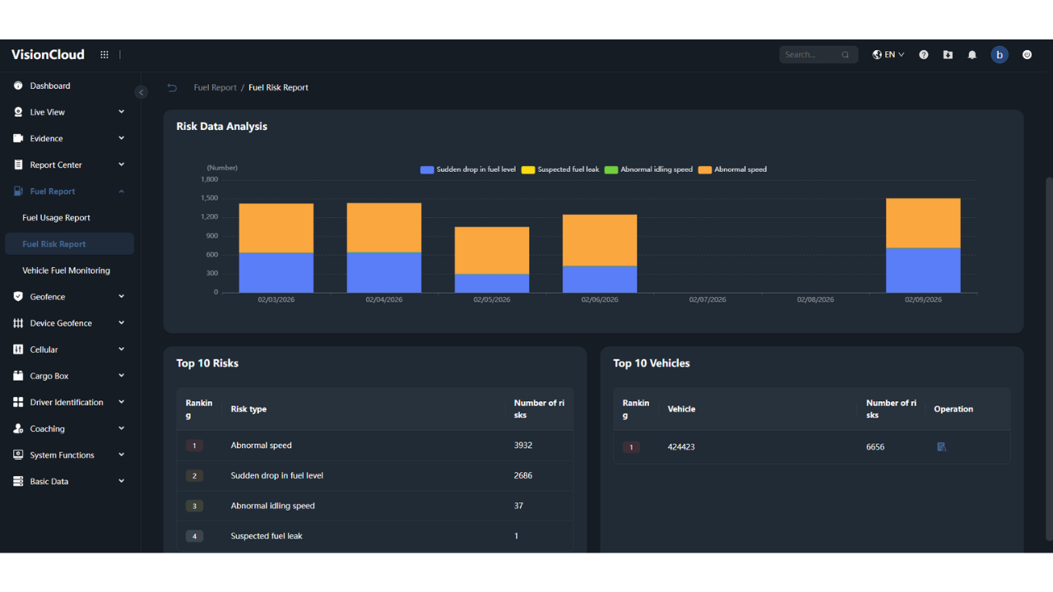Click the orange Abnormal speed legend swatch
The width and height of the screenshot is (1053, 592).
[x=704, y=170]
